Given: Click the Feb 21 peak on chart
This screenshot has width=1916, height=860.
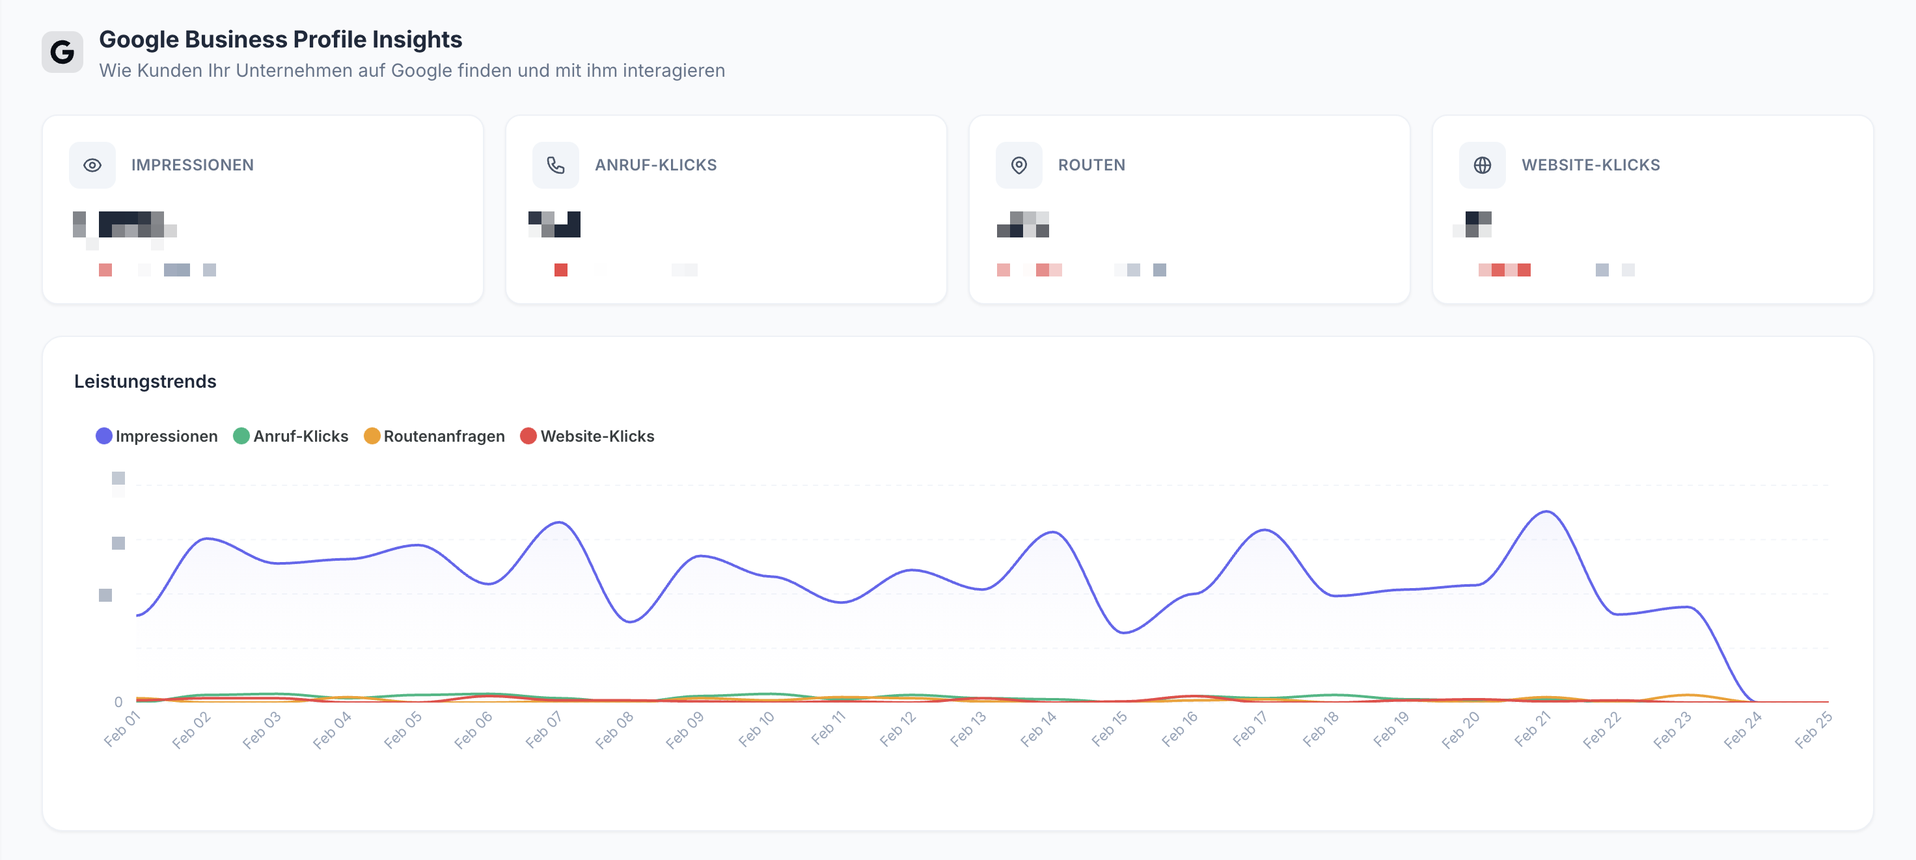Looking at the screenshot, I should point(1547,512).
